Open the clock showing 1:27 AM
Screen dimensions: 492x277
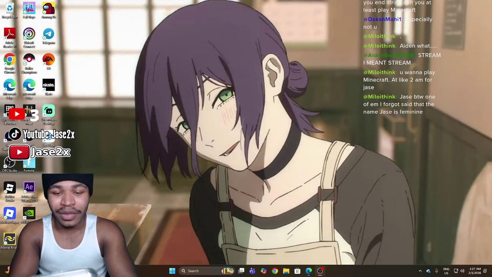[475, 271]
